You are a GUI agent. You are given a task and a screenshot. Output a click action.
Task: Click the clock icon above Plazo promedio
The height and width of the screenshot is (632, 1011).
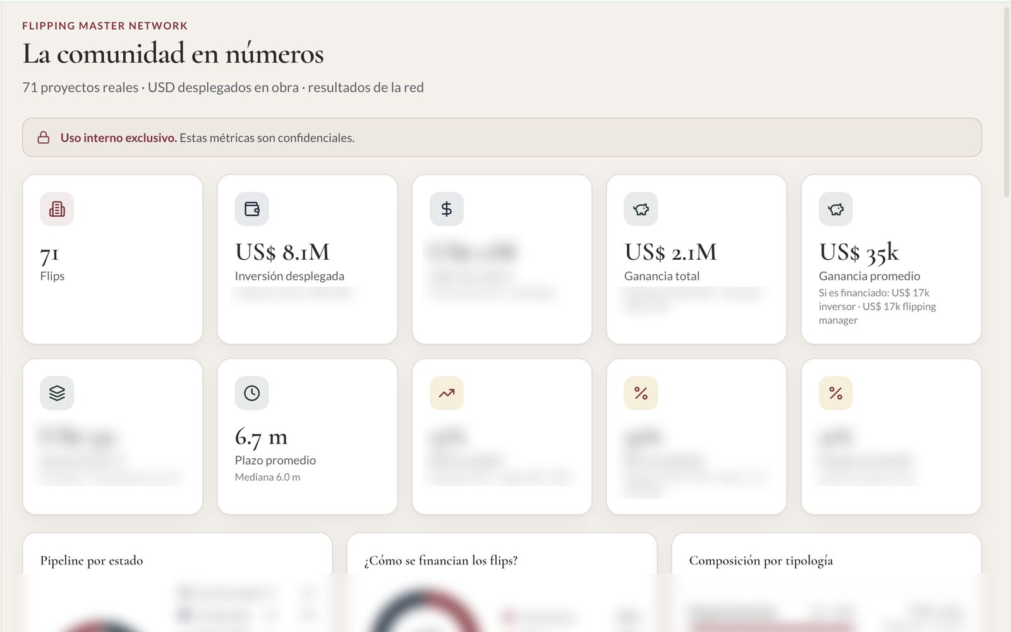tap(251, 393)
